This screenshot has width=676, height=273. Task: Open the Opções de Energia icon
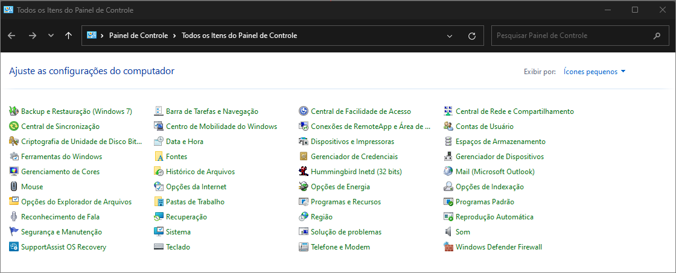(x=304, y=187)
